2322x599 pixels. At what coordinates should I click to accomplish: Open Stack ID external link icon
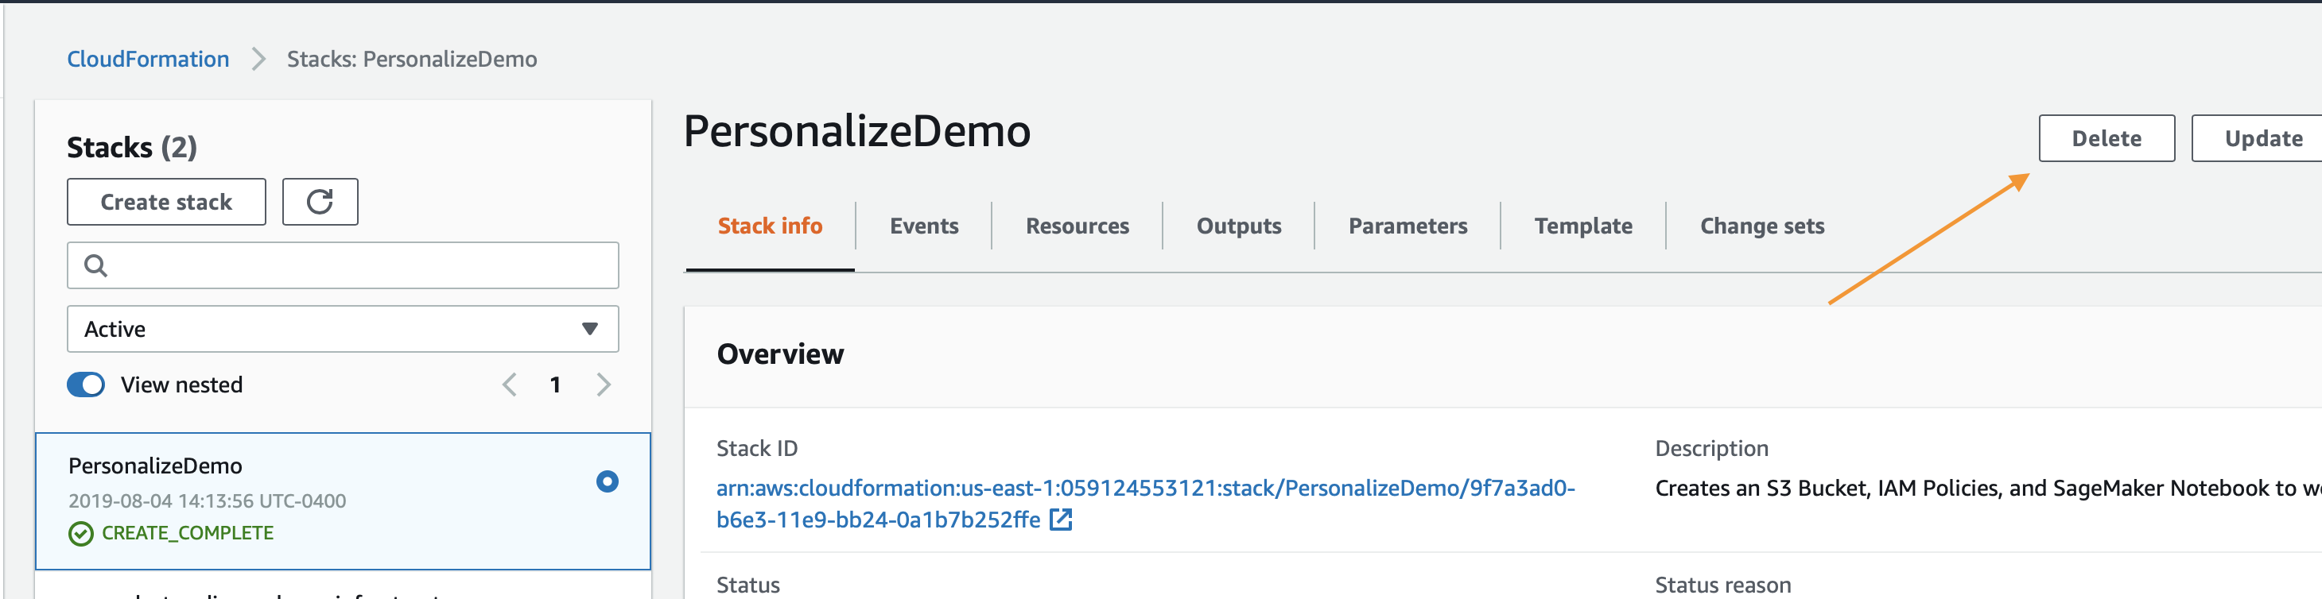coord(1061,520)
